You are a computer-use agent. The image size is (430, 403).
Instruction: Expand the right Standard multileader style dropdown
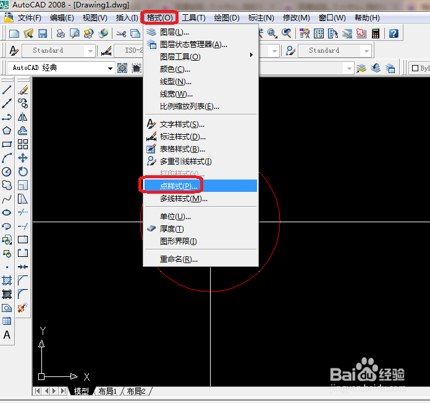[x=366, y=51]
